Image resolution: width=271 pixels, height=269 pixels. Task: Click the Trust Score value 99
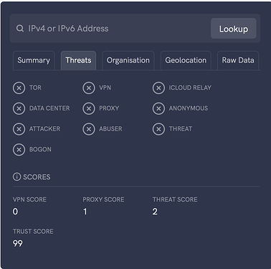(18, 243)
